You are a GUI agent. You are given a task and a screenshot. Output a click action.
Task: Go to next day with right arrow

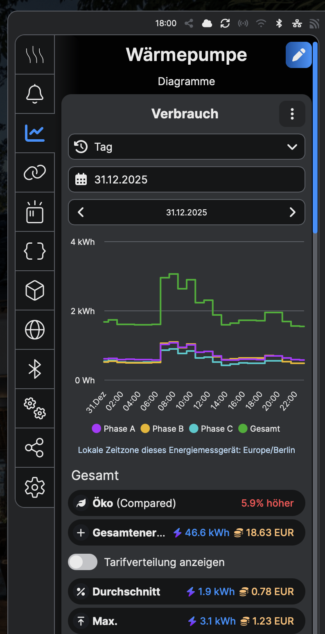[x=292, y=212]
